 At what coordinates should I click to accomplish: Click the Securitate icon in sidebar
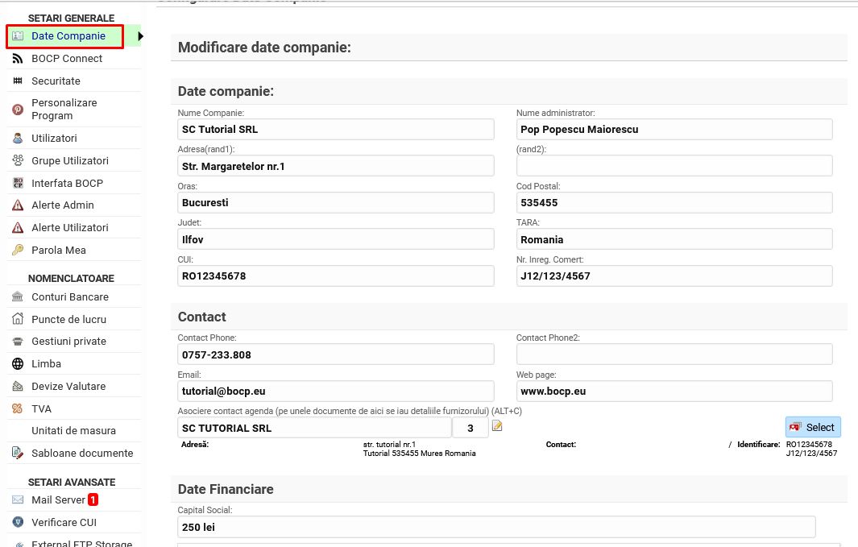[x=18, y=81]
